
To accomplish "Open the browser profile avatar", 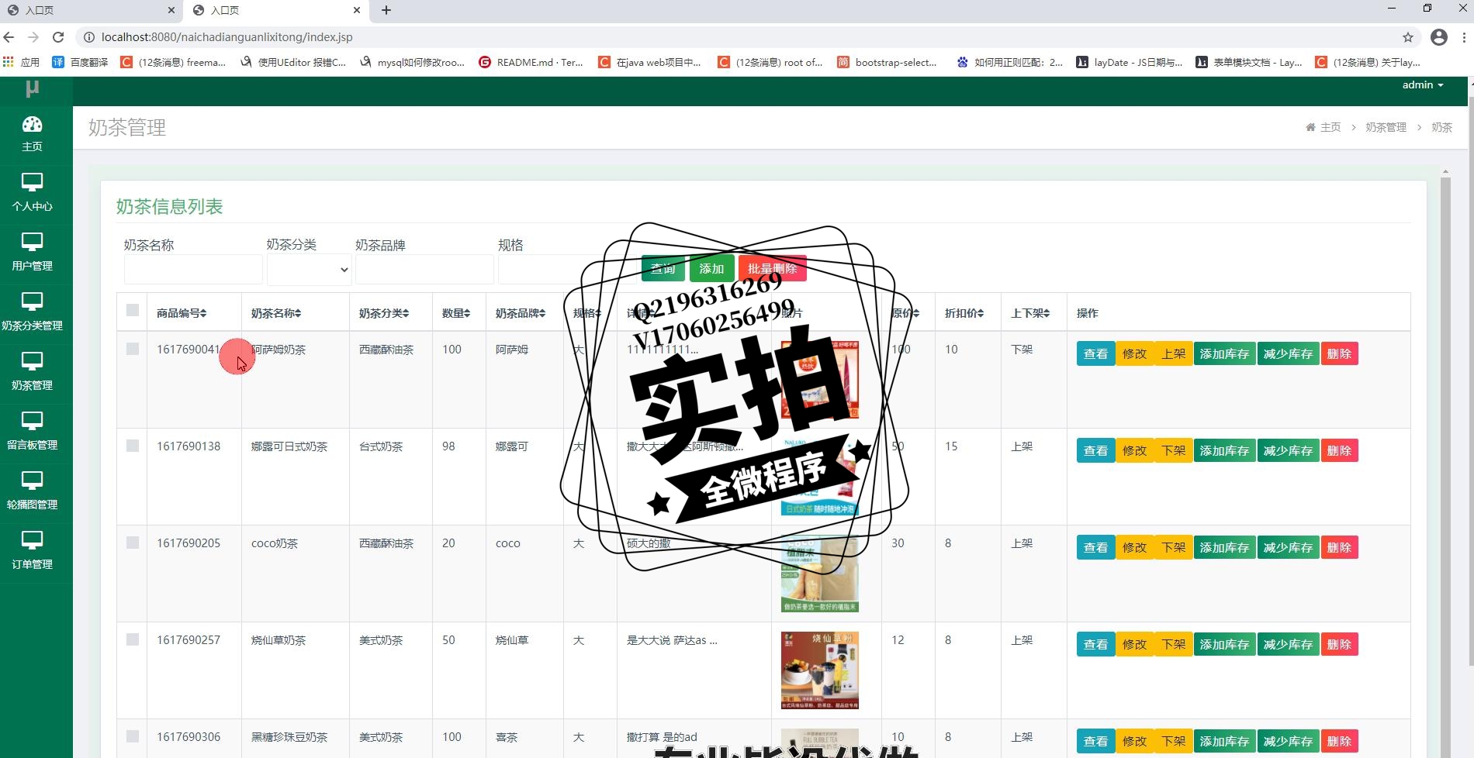I will click(x=1439, y=37).
